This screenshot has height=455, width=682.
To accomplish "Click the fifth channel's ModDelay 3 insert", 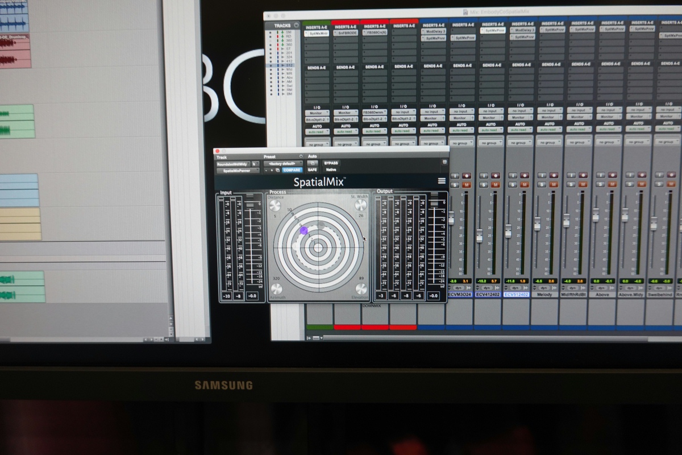I will point(433,32).
